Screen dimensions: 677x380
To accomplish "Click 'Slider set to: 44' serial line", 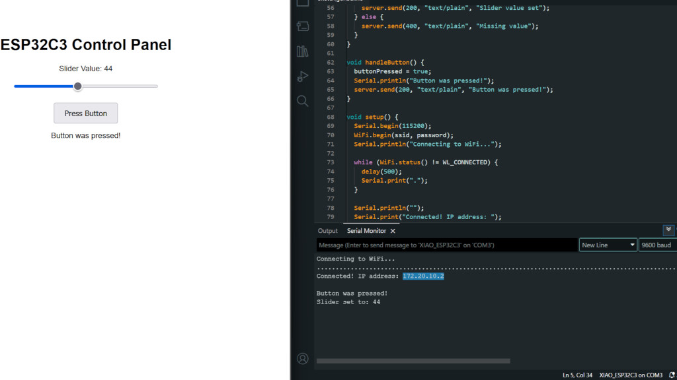I will point(348,302).
